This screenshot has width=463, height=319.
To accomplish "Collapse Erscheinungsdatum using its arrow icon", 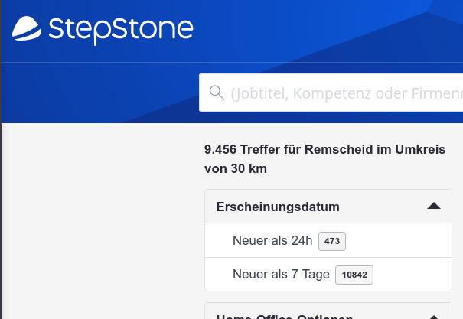I will [x=434, y=206].
